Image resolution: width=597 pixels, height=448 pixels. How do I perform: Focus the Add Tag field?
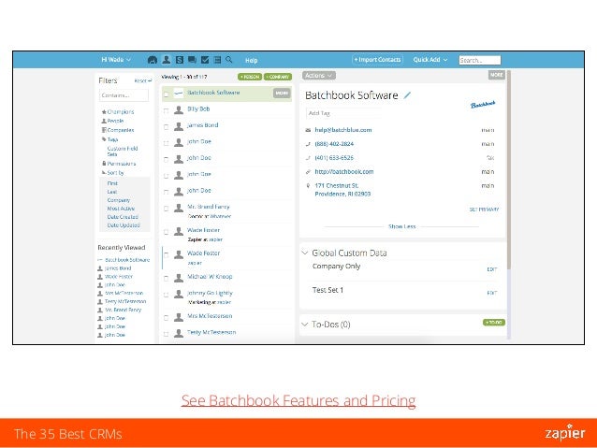(x=342, y=113)
